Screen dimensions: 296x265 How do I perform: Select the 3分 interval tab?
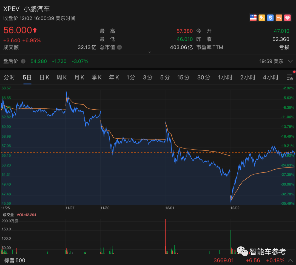point(148,77)
